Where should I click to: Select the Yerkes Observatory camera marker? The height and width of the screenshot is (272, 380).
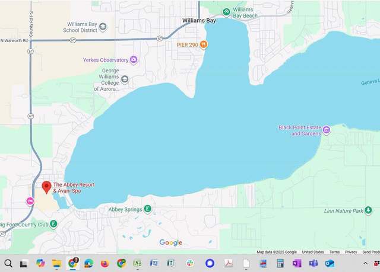pyautogui.click(x=134, y=60)
